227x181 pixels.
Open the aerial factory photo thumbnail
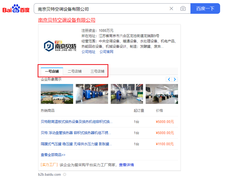[57, 94]
